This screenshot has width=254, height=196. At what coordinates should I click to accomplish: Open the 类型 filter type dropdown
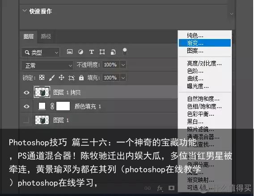[x=41, y=52]
